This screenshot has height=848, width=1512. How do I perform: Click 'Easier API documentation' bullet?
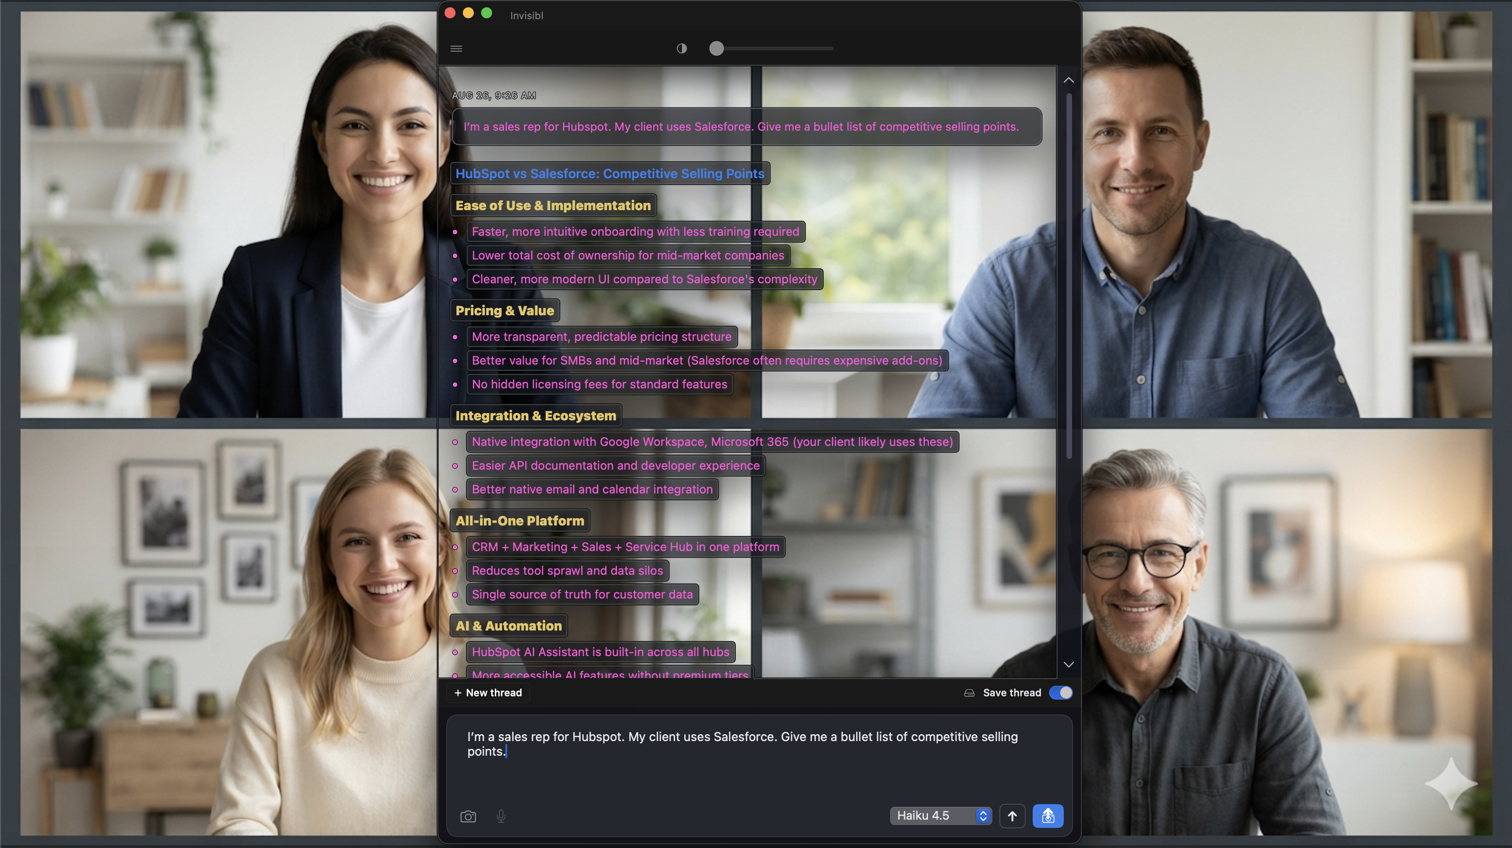point(615,466)
